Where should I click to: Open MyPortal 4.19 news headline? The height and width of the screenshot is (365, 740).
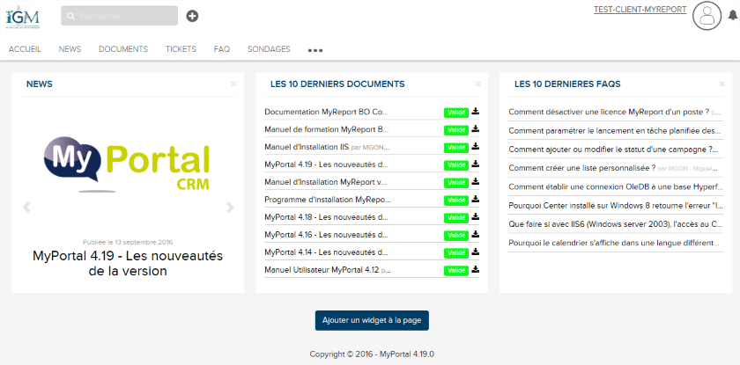[x=128, y=264]
